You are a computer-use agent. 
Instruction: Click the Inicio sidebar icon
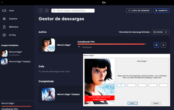click(x=4, y=11)
